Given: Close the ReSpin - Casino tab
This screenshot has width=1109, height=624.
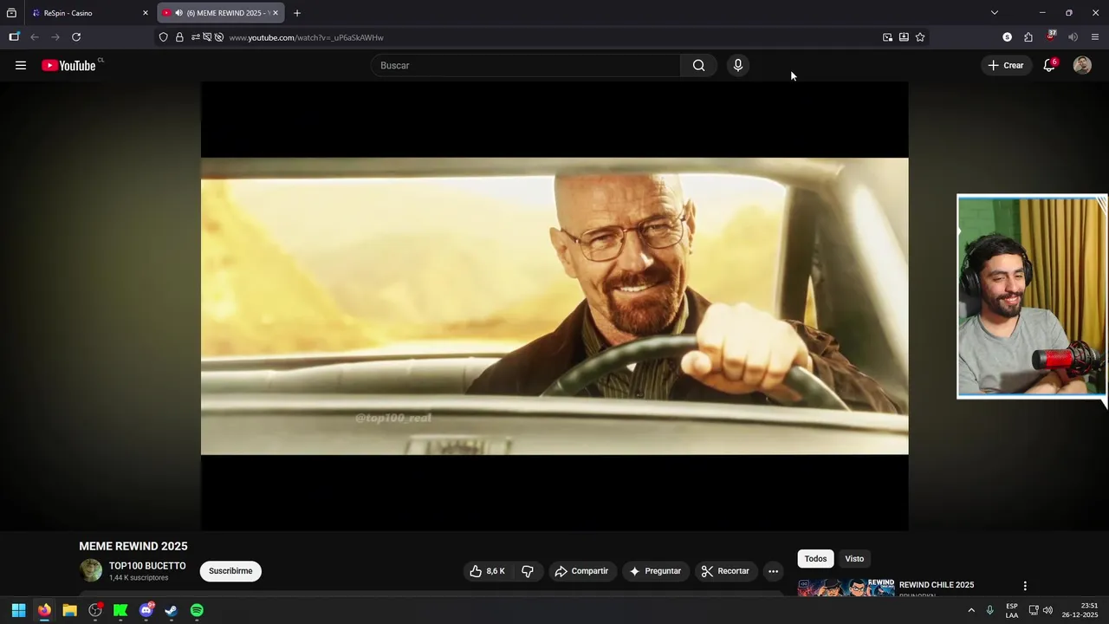Looking at the screenshot, I should (146, 13).
